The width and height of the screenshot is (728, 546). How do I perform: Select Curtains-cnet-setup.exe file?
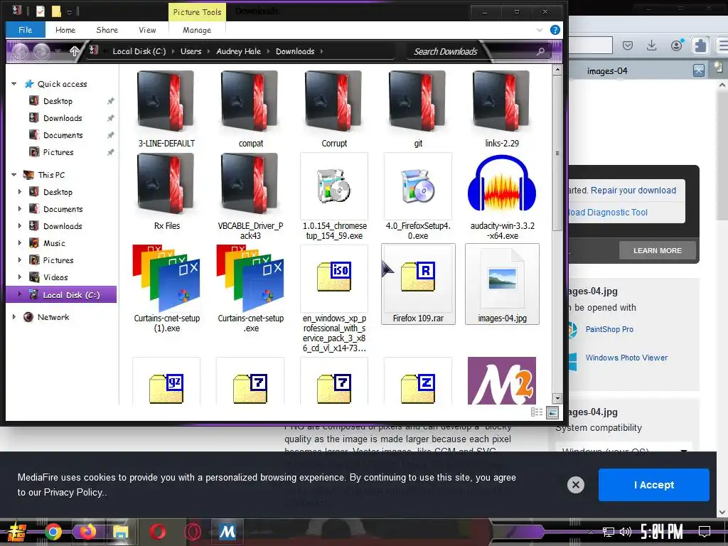[250, 289]
